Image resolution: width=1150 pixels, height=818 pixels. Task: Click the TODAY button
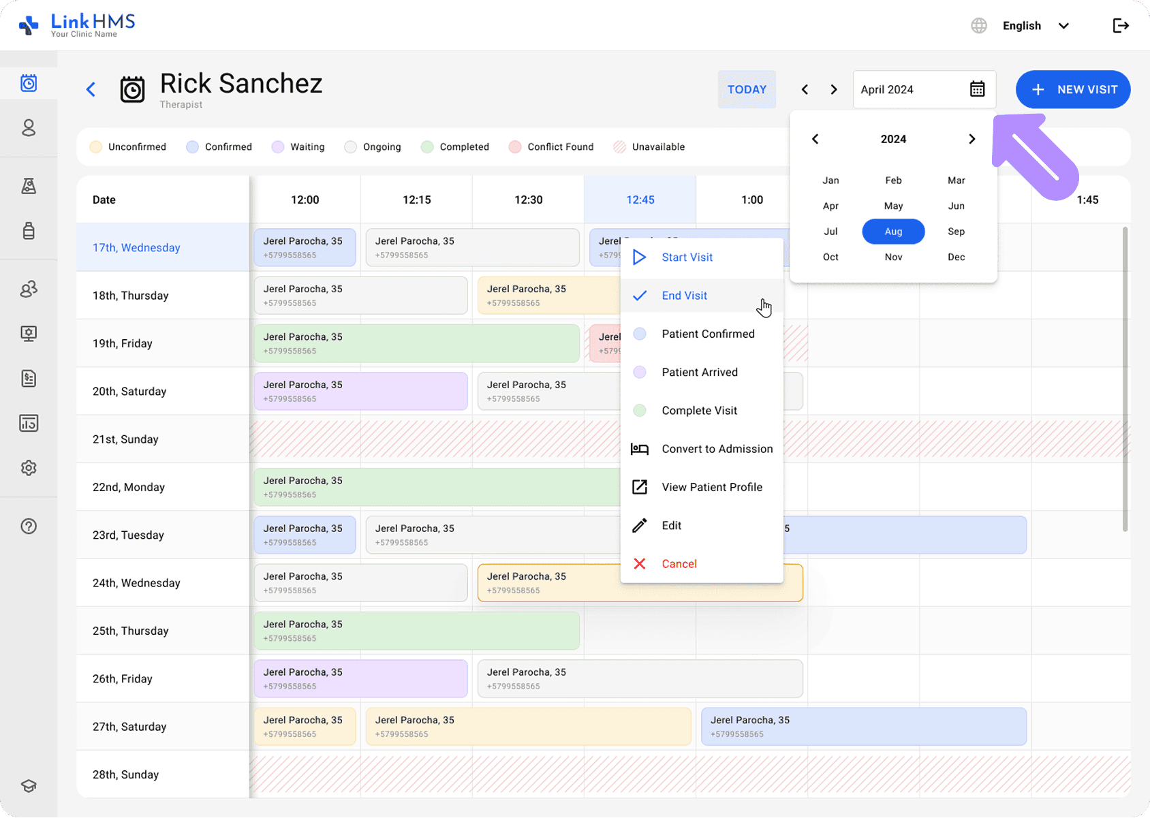[747, 89]
